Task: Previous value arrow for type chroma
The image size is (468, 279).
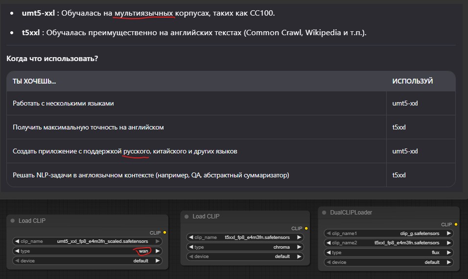Action: [190, 247]
